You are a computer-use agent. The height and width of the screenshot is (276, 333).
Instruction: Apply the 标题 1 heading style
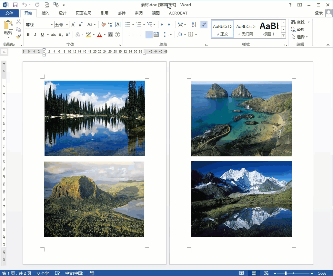[269, 29]
